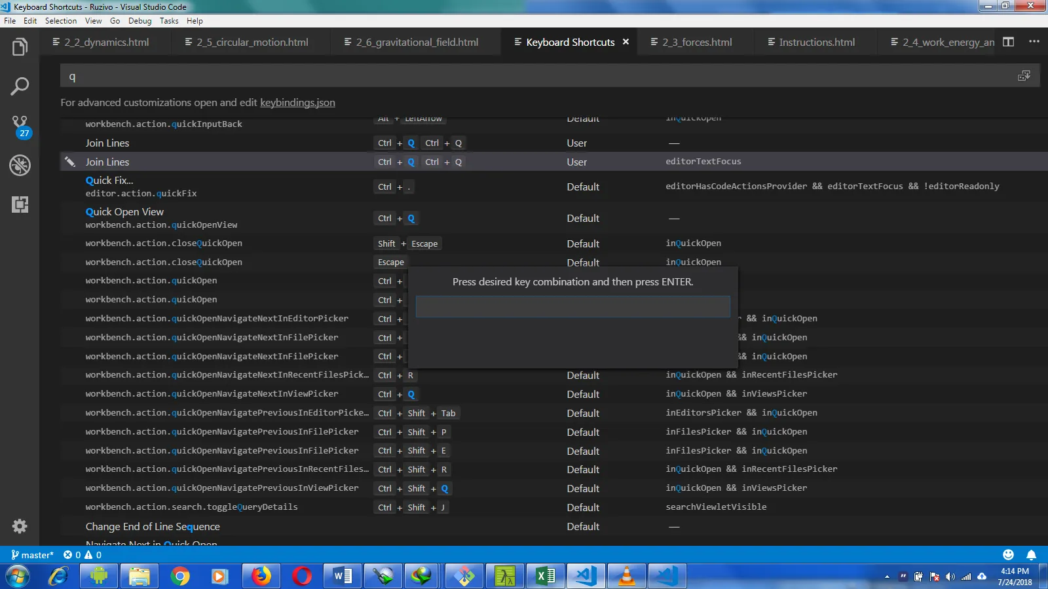This screenshot has height=589, width=1048.
Task: Open the Search view in the activity bar
Action: 20,86
